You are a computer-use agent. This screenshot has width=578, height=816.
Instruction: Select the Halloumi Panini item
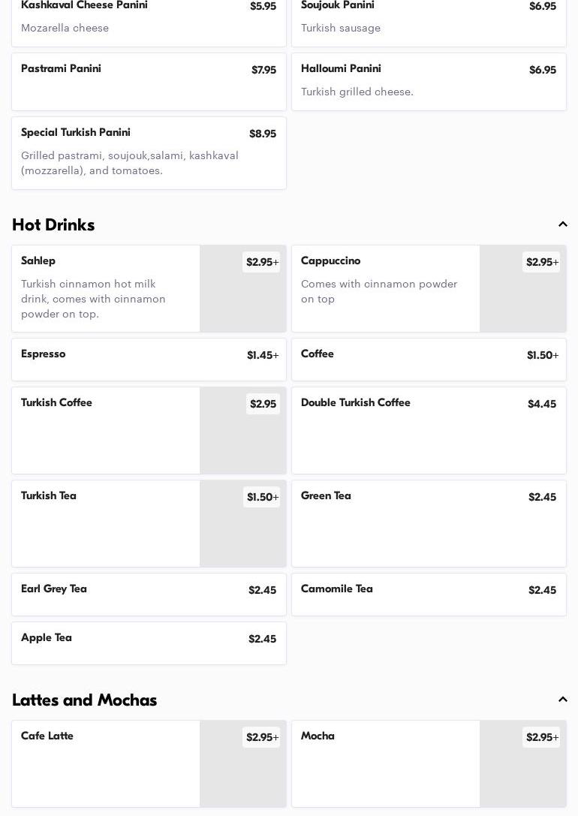[x=429, y=82]
